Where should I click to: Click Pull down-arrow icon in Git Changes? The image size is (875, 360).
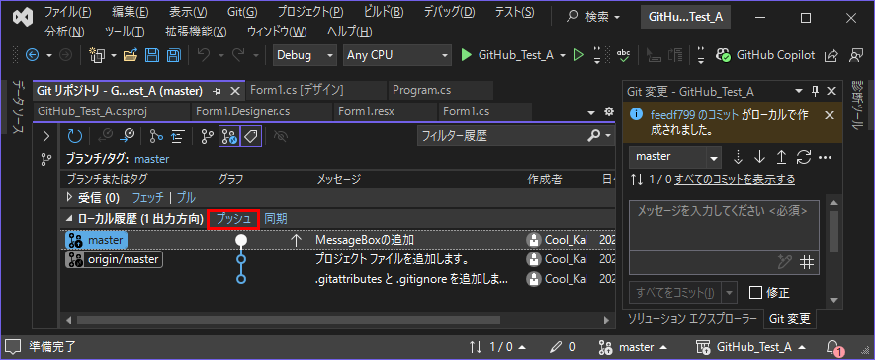pos(759,158)
